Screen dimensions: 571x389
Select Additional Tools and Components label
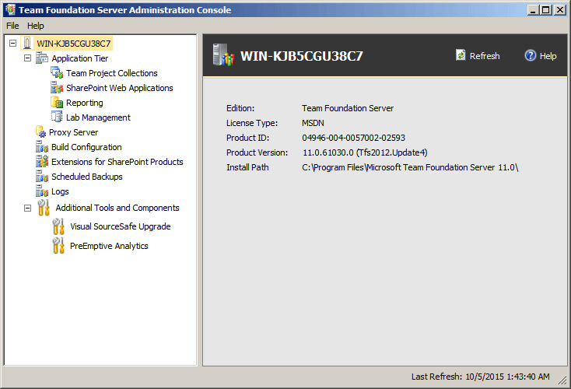click(117, 208)
